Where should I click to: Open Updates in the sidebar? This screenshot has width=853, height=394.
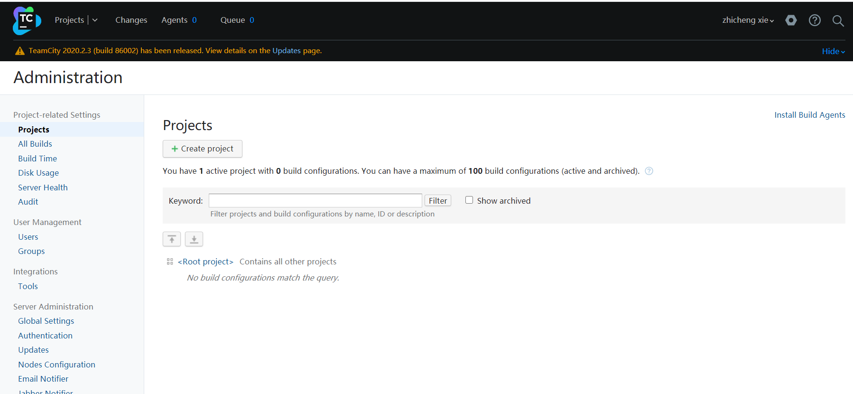click(33, 350)
